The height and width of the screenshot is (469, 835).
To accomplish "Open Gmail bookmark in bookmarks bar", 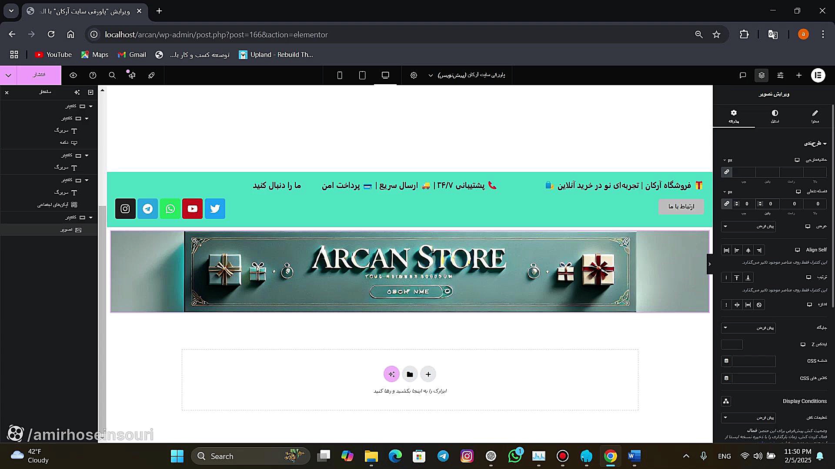I will coord(132,55).
